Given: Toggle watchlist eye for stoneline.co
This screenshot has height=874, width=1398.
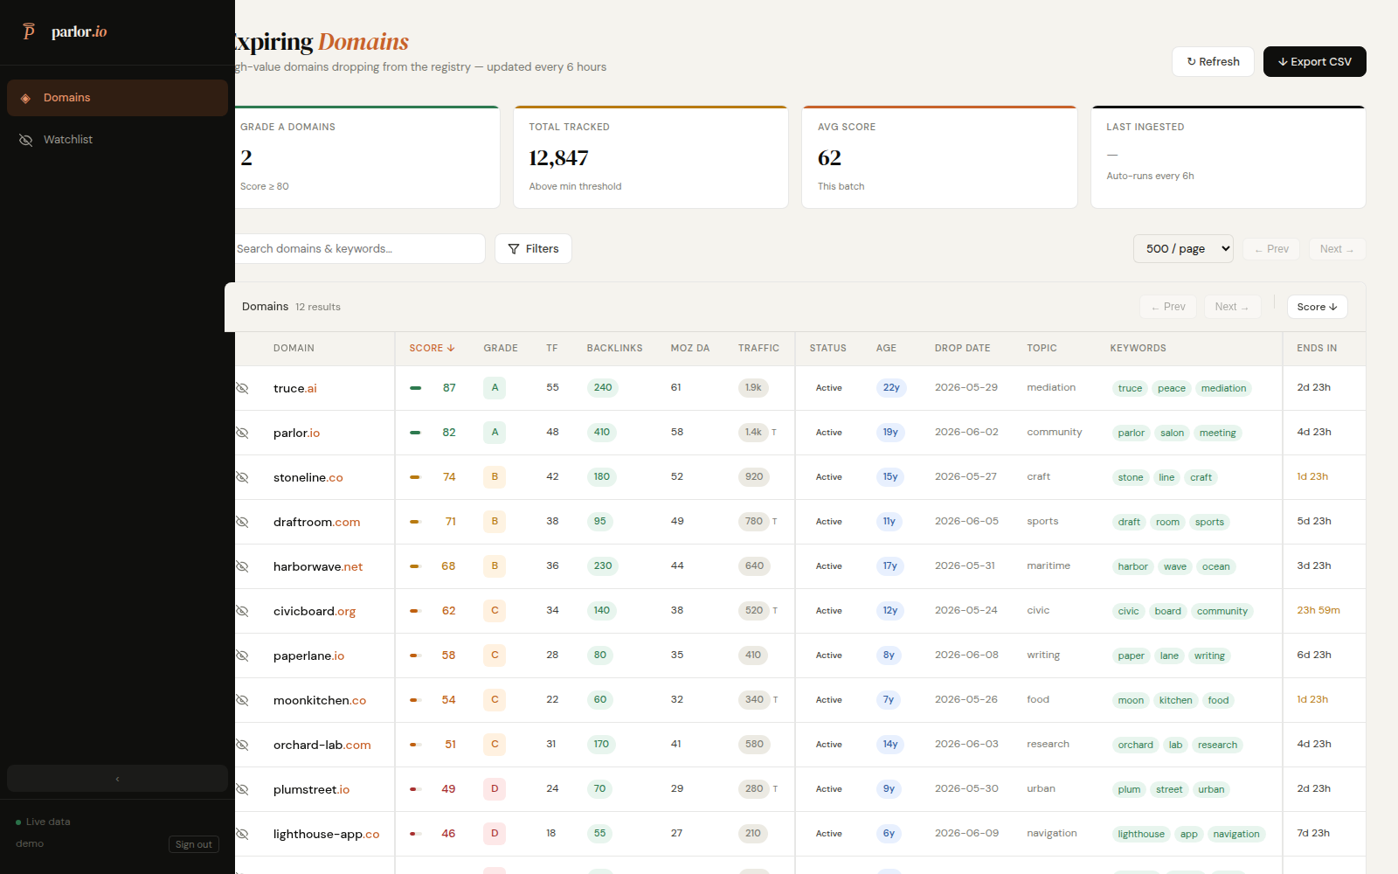Looking at the screenshot, I should pyautogui.click(x=242, y=477).
